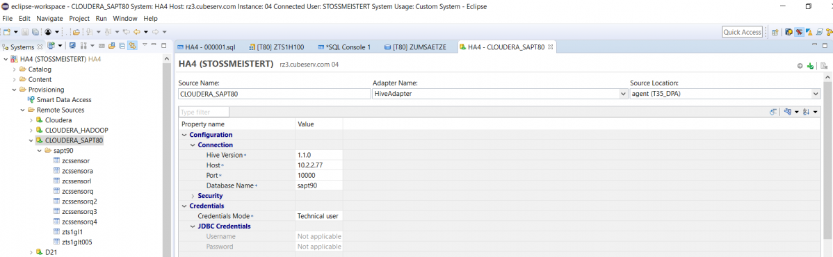Click the Port value 10000
The width and height of the screenshot is (833, 257).
coord(307,175)
